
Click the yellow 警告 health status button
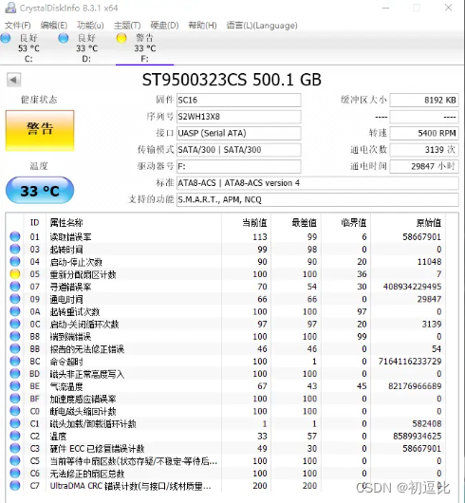pyautogui.click(x=40, y=130)
